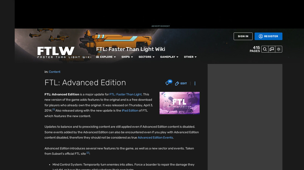The height and width of the screenshot is (170, 304).
Task: Click the user icon in Register button
Action: click(261, 36)
